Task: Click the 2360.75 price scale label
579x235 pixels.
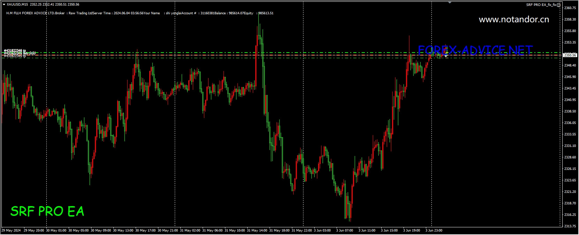Action: click(570, 8)
